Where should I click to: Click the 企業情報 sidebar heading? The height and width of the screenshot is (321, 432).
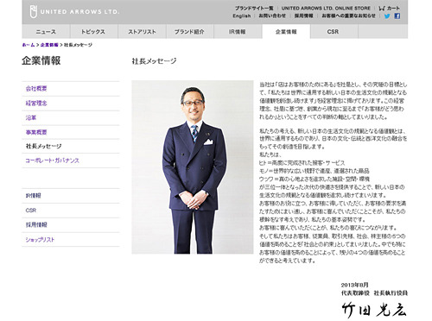coord(41,60)
